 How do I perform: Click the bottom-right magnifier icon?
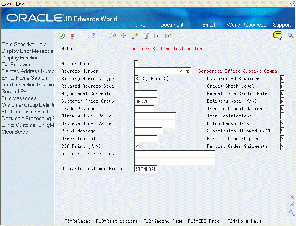point(292,213)
